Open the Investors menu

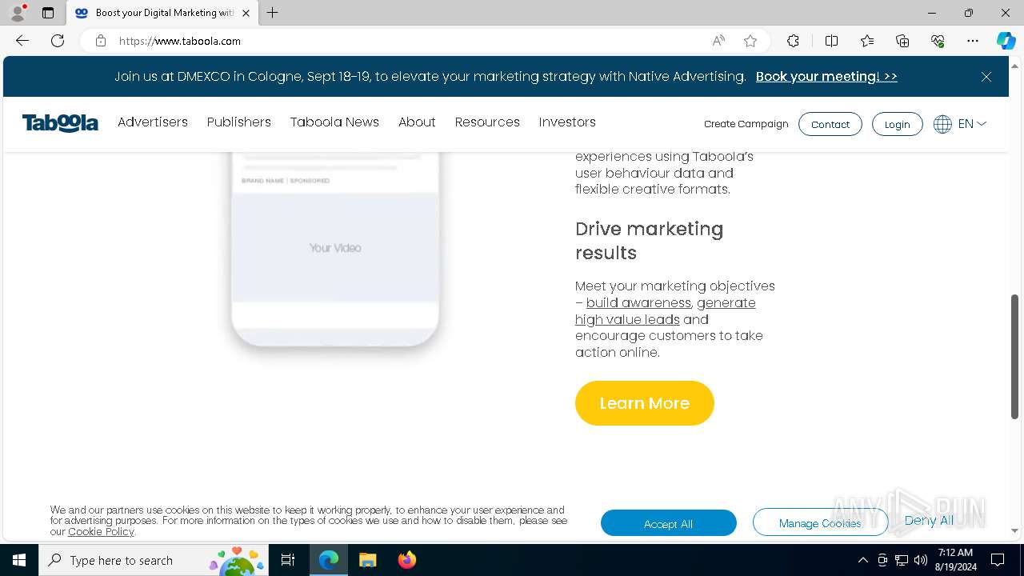click(567, 122)
